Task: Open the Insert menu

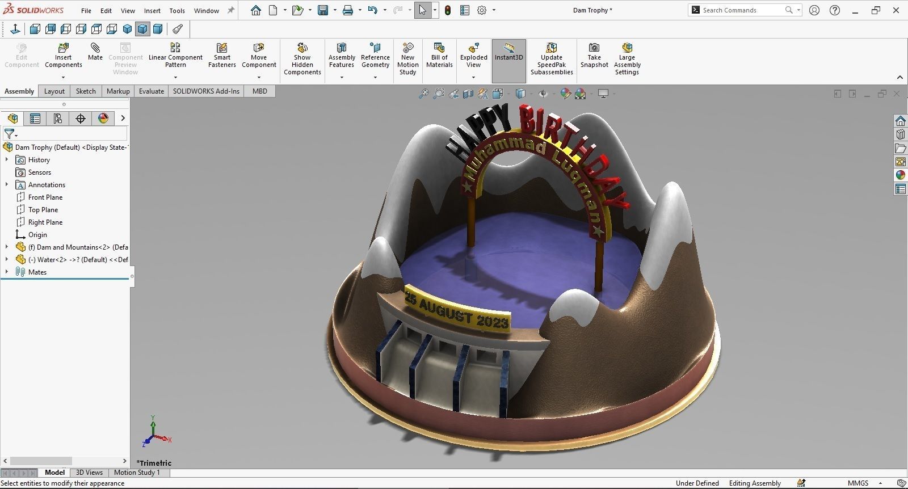Action: tap(152, 10)
